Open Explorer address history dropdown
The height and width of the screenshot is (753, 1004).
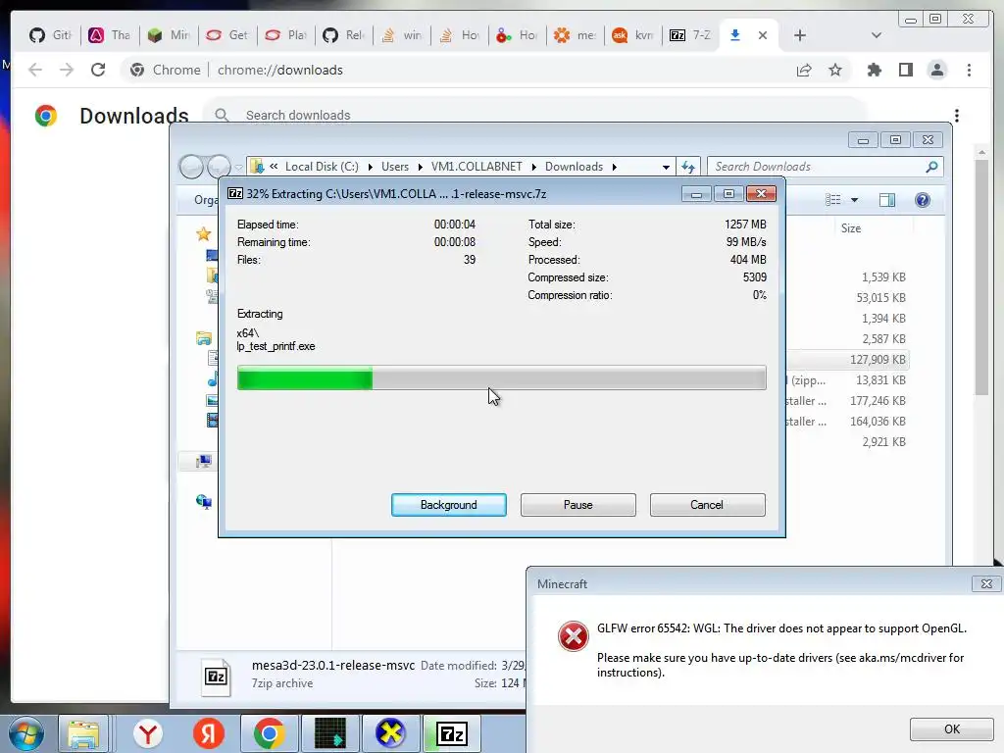[x=666, y=167]
